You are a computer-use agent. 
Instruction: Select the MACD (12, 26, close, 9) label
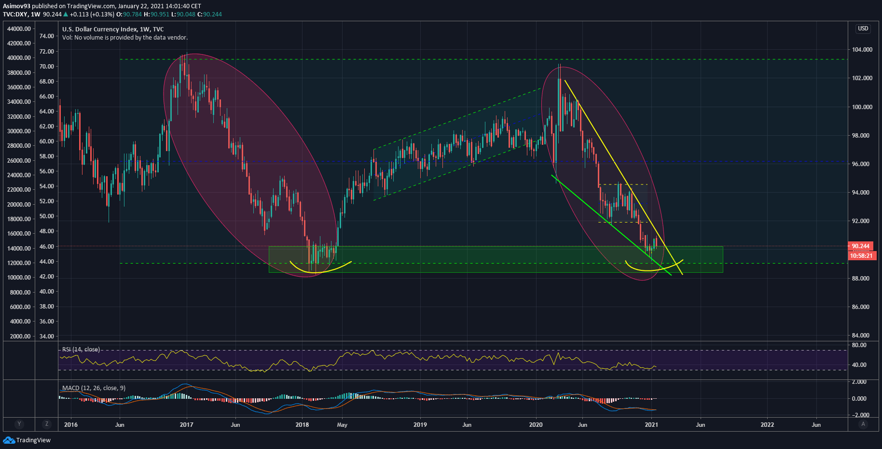[94, 388]
